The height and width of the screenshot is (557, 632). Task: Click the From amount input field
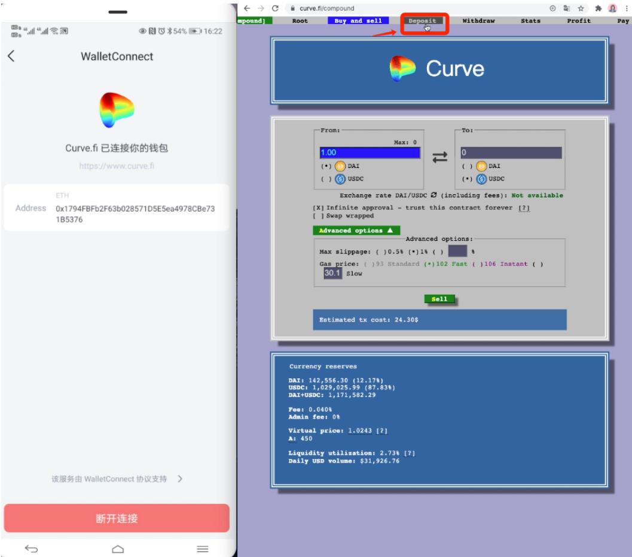point(370,152)
